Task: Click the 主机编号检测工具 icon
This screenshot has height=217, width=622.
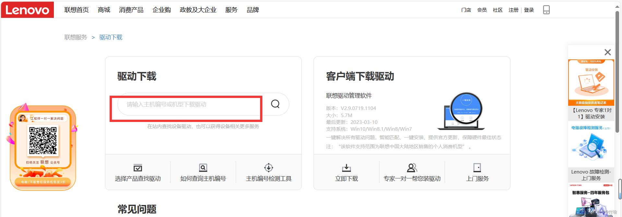Action: (269, 168)
